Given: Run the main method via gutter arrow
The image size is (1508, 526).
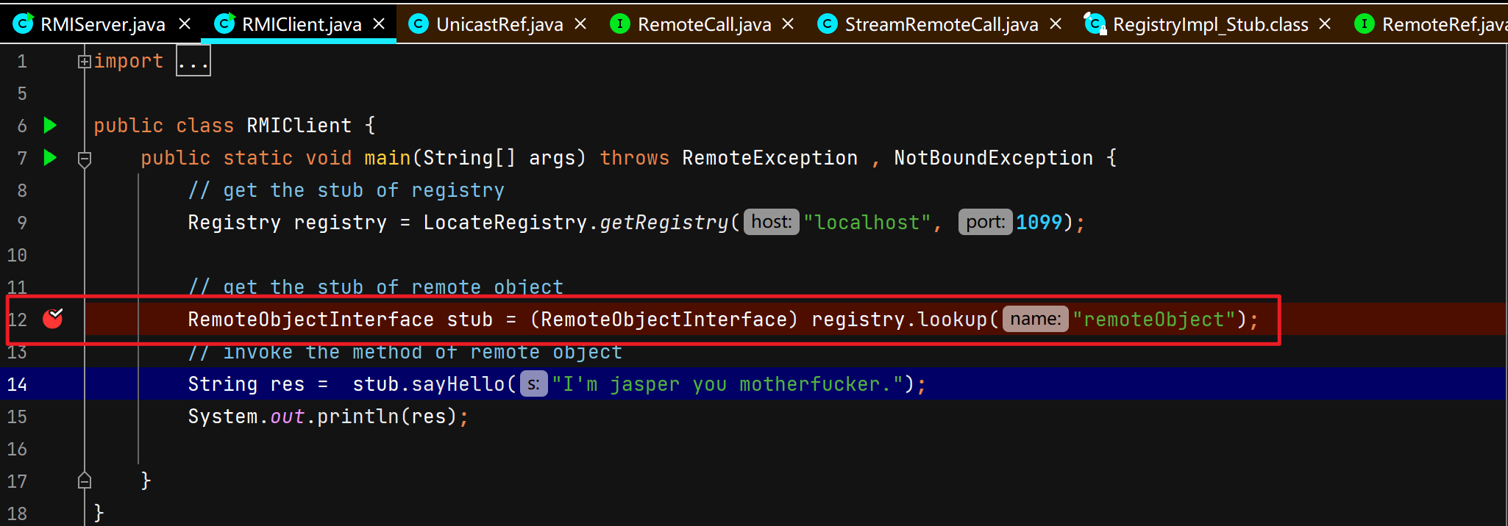Looking at the screenshot, I should (x=50, y=157).
